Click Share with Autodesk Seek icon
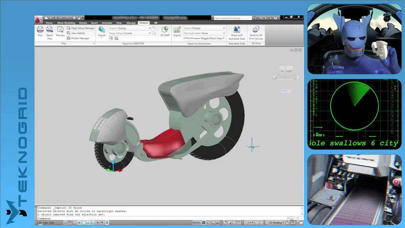The height and width of the screenshot is (228, 405). click(237, 33)
